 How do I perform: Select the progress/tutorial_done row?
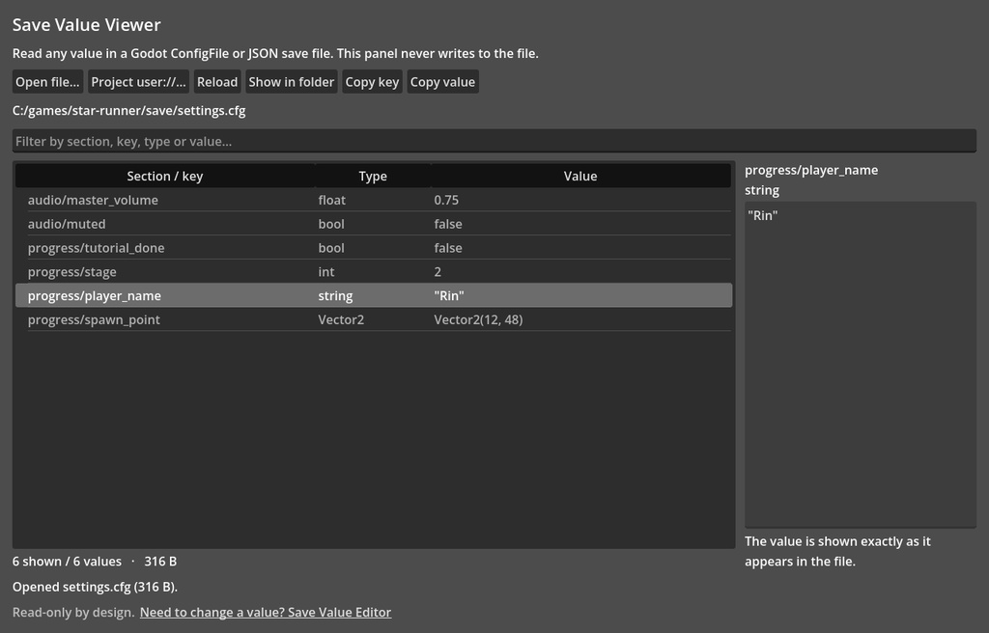pos(374,248)
